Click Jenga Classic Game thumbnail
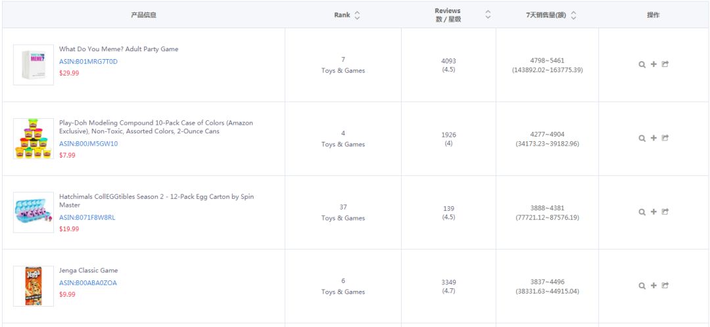 [34, 286]
